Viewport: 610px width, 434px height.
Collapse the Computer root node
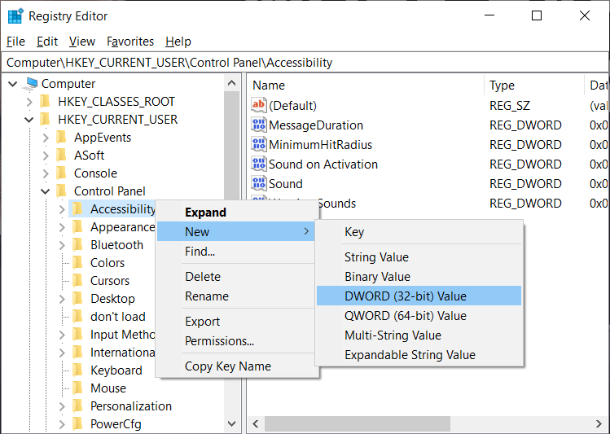coord(13,84)
